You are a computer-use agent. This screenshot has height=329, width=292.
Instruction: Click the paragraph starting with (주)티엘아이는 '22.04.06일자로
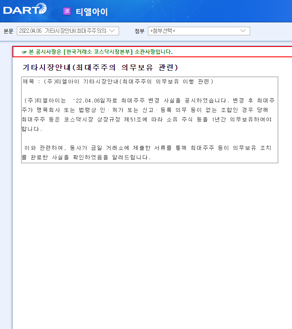coord(148,115)
